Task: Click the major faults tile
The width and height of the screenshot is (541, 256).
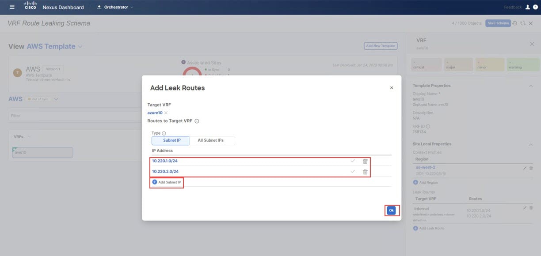Action: [x=459, y=64]
